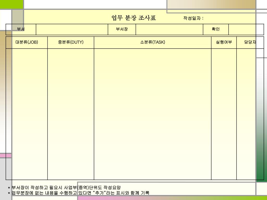Click the blank cell under '소분류(TASK)'
The width and height of the screenshot is (267, 200).
[153, 114]
